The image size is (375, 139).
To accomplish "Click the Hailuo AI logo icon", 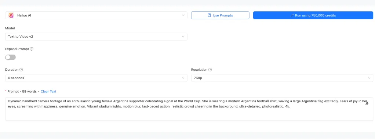I will 11,15.
